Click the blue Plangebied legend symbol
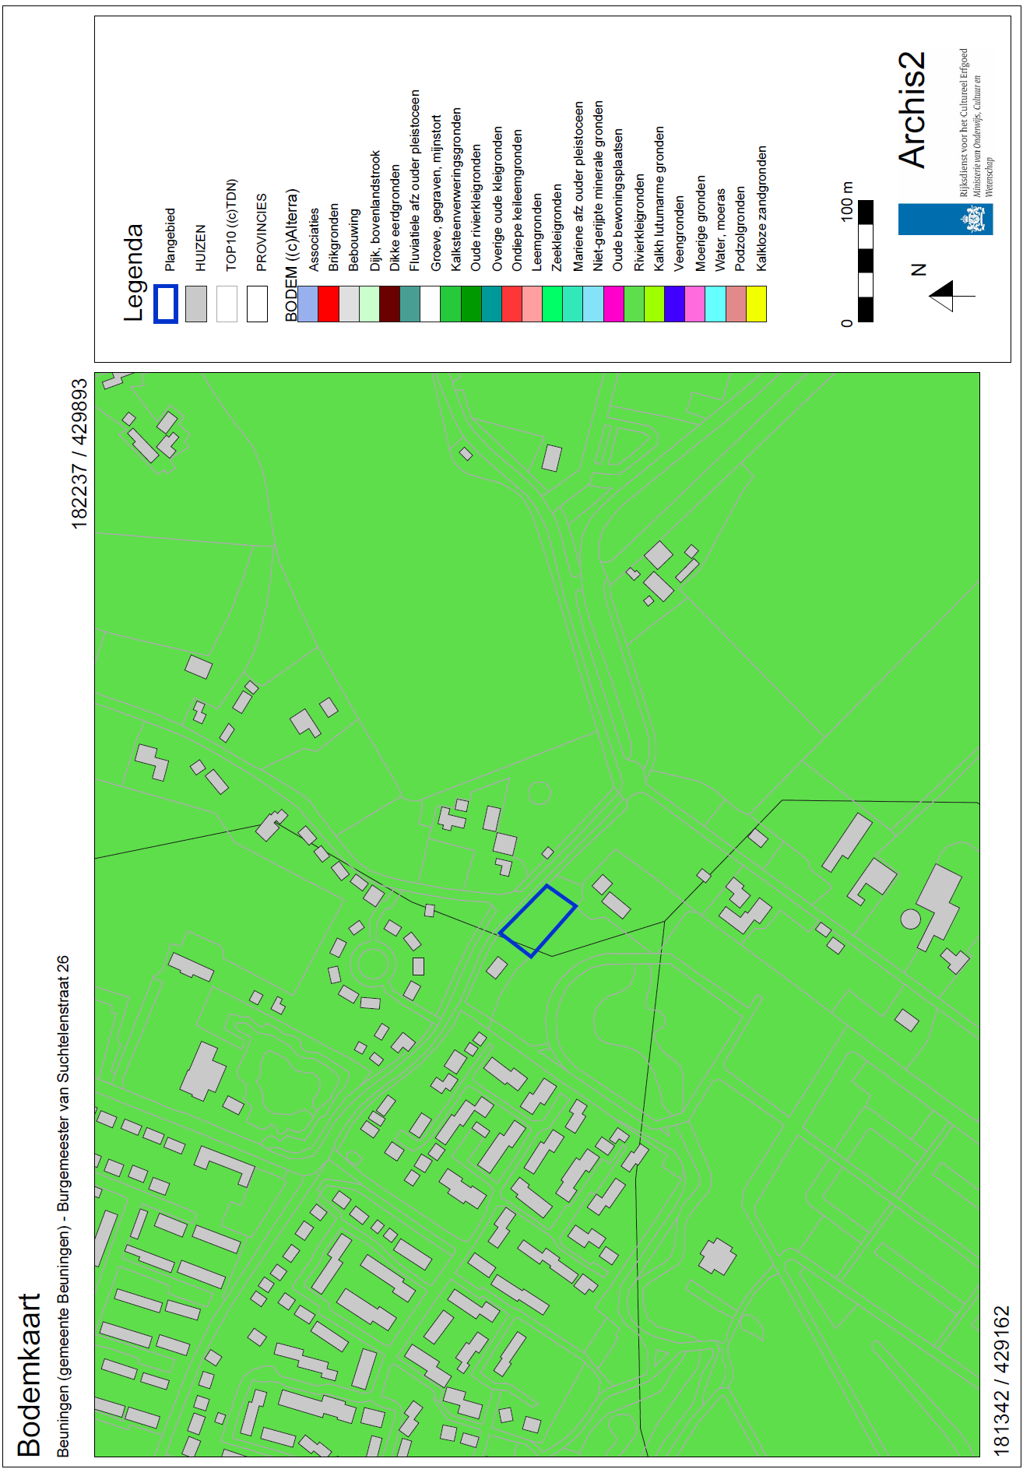This screenshot has width=1030, height=1476. click(166, 304)
